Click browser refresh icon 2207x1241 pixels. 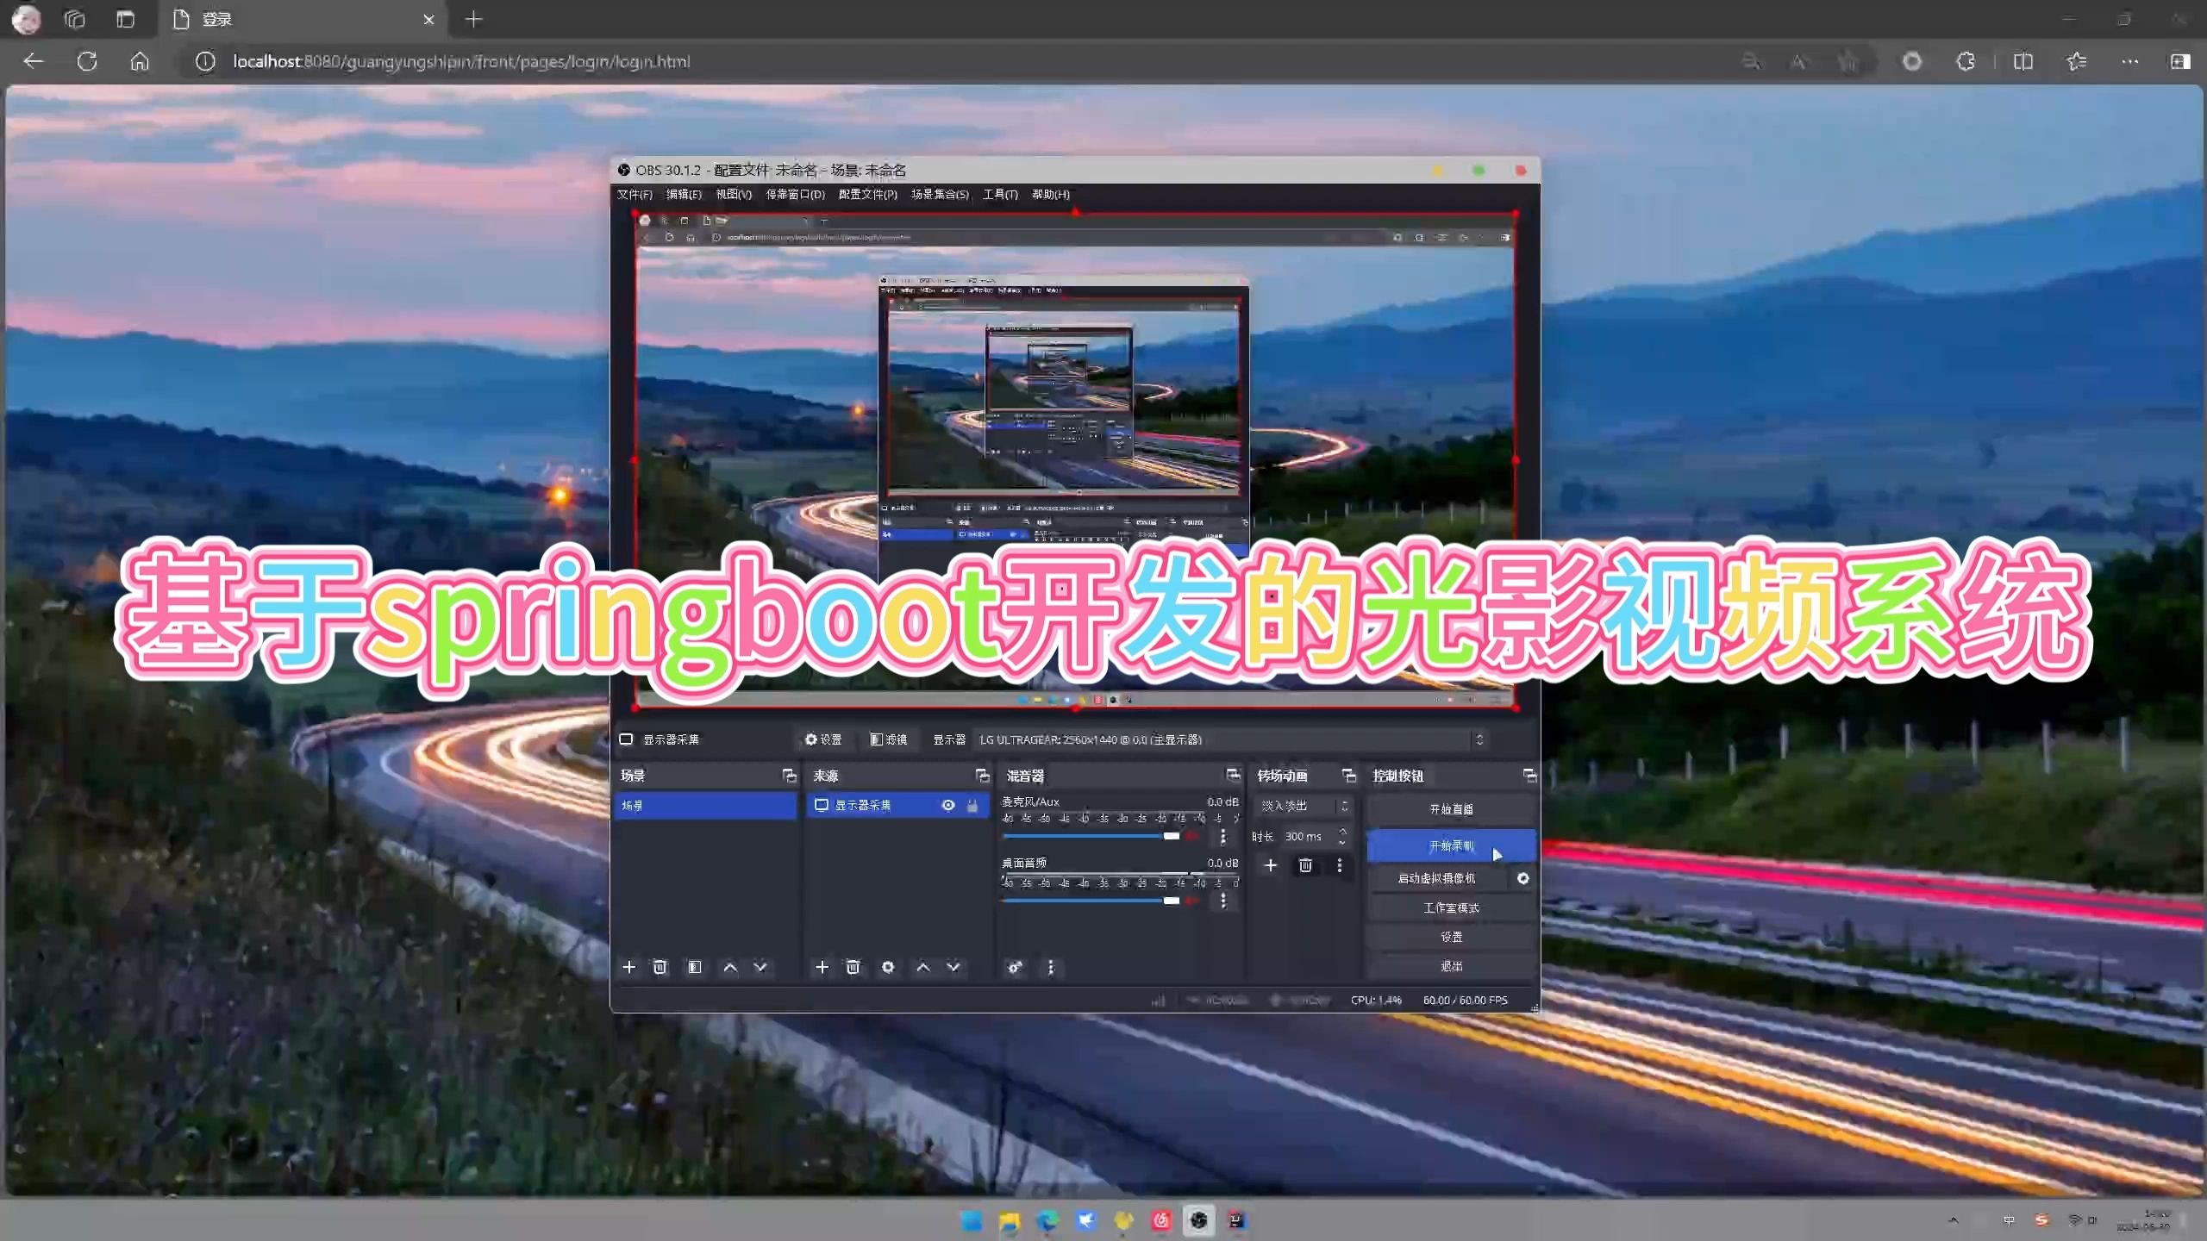pos(87,61)
